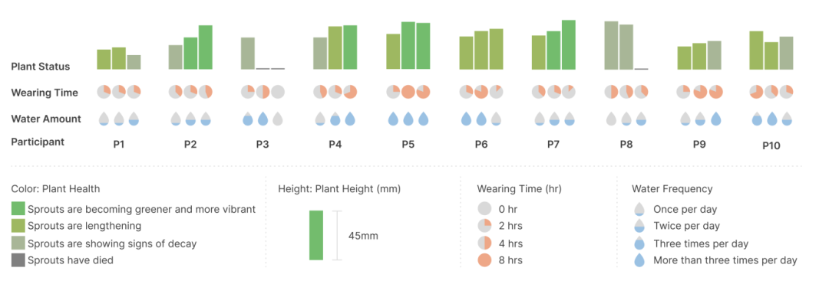
Task: Click P8's first tall decay bar
Action: pos(611,45)
